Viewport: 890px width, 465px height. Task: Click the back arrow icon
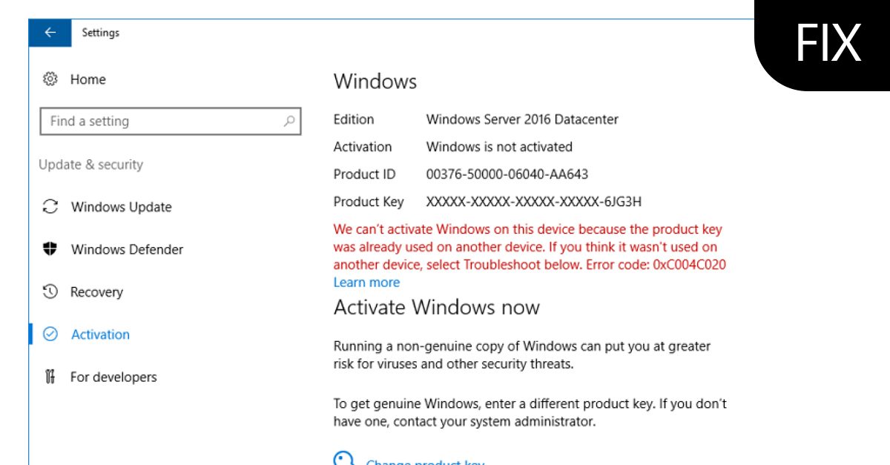(49, 33)
